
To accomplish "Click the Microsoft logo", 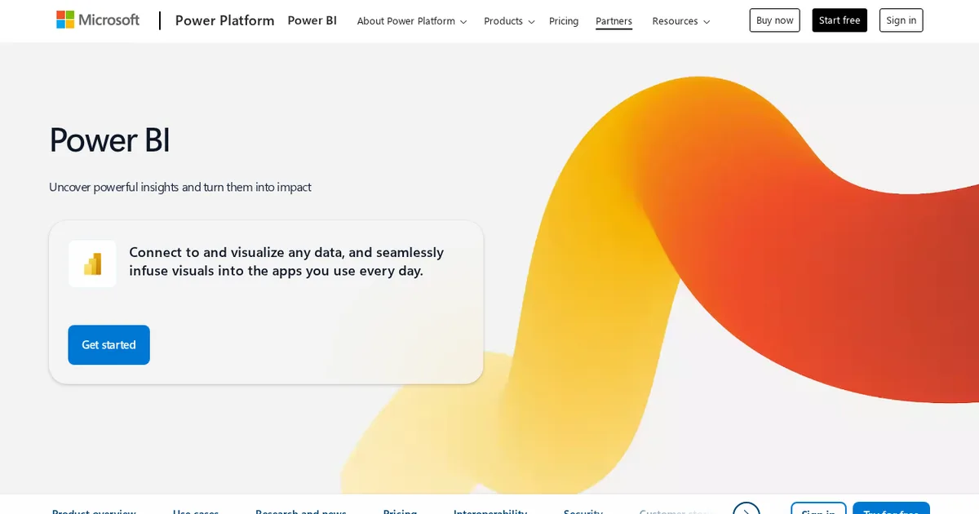I will click(x=98, y=20).
